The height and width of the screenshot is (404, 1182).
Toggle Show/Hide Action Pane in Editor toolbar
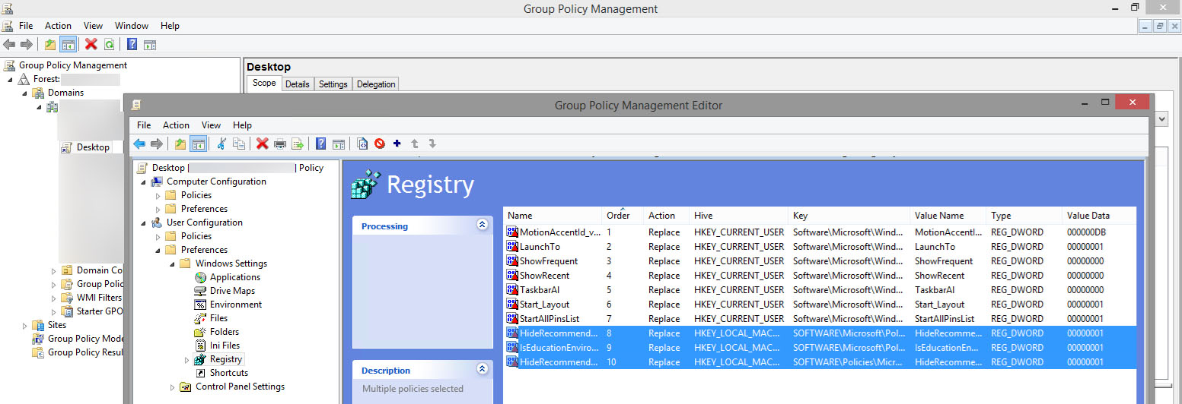339,144
